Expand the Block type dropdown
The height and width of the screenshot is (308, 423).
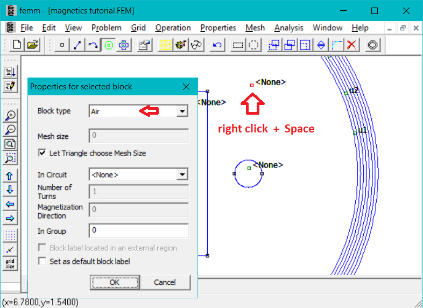(x=182, y=111)
